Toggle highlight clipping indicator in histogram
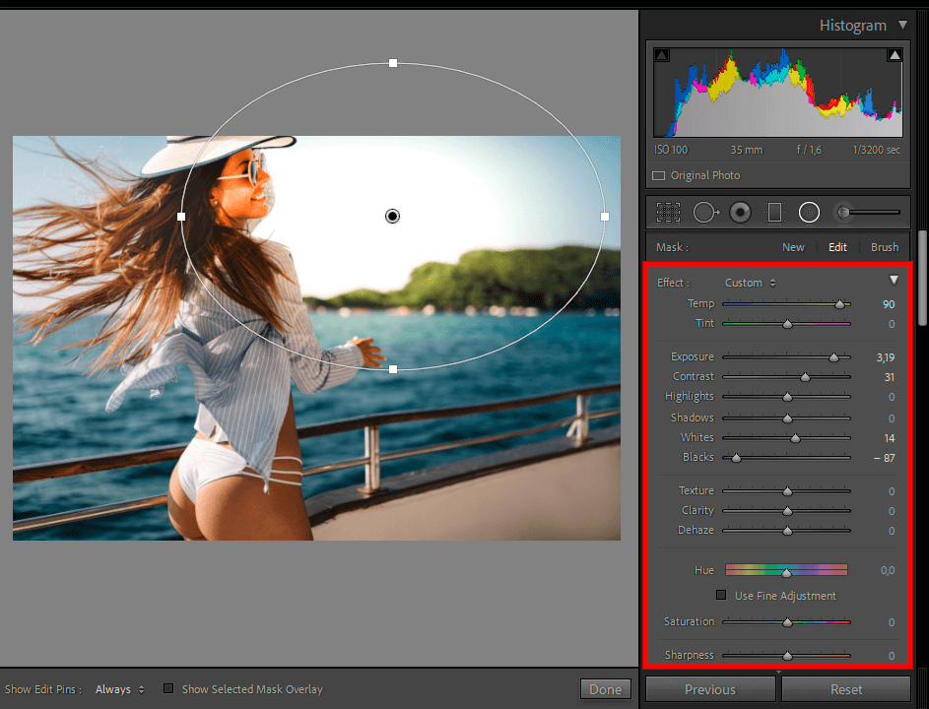This screenshot has height=709, width=929. pyautogui.click(x=895, y=55)
